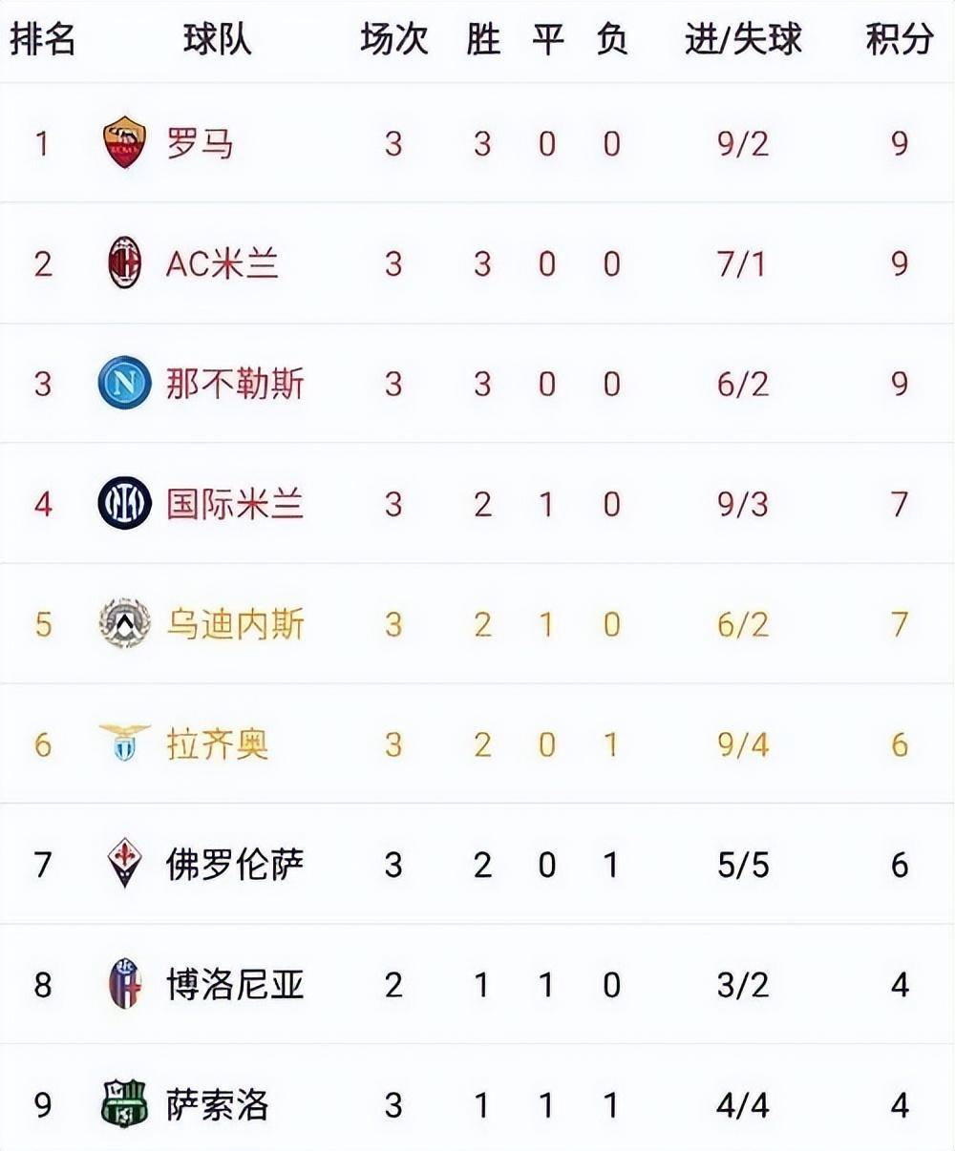
Task: Open the 国际米兰 team name link
Action: (x=235, y=504)
